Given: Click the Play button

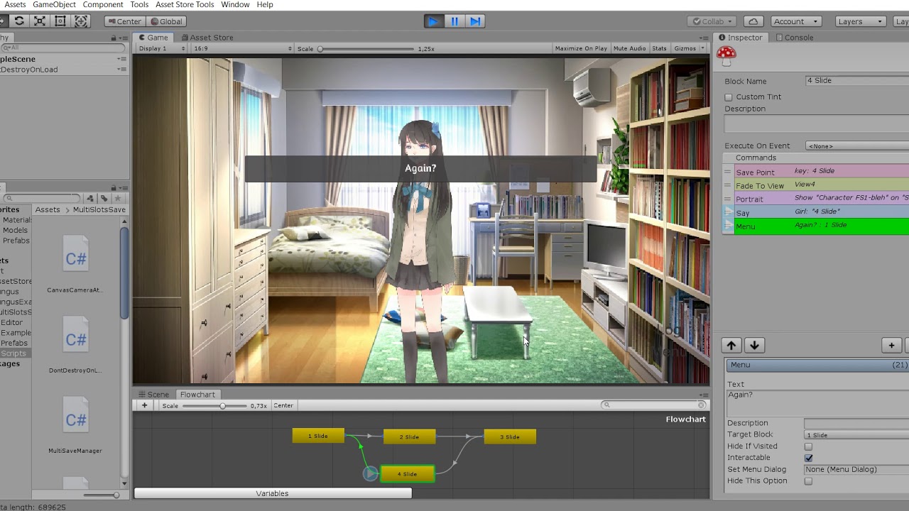Looking at the screenshot, I should (x=433, y=21).
